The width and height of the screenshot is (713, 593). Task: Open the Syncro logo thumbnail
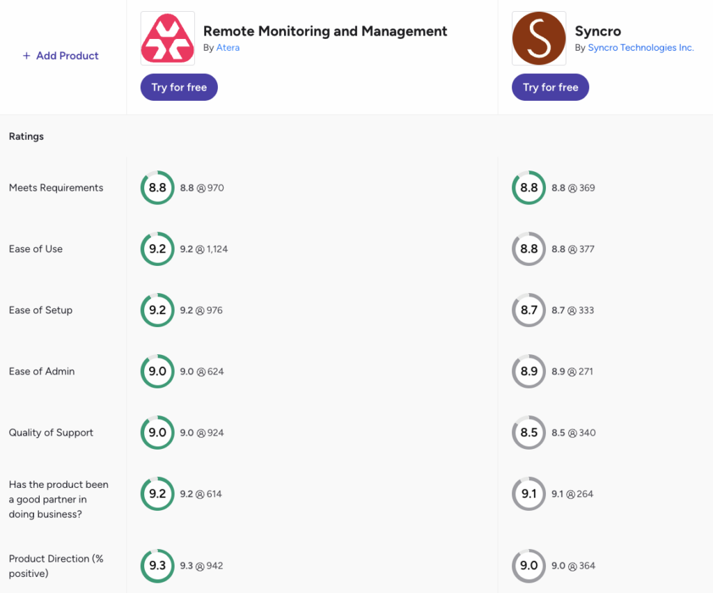539,38
